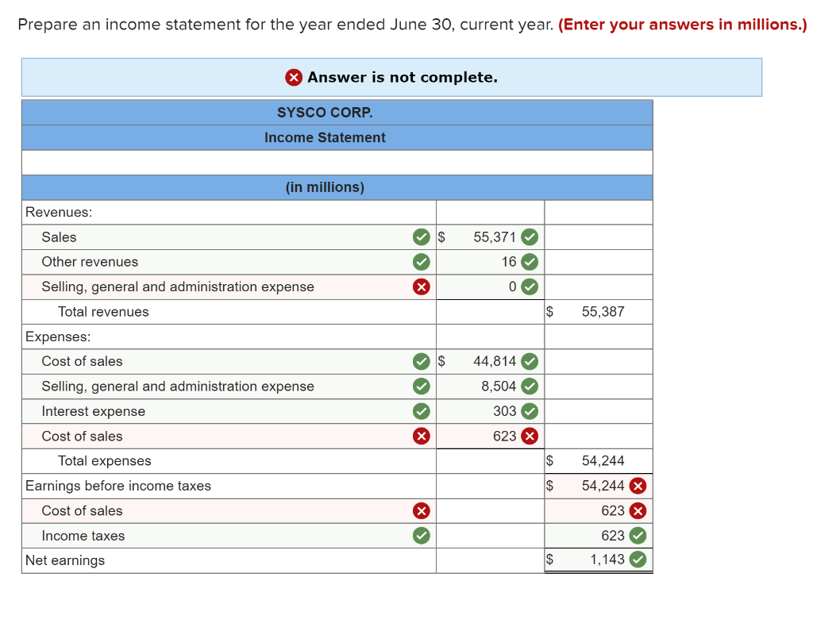Click the Total revenues value 55,387

pos(603,311)
